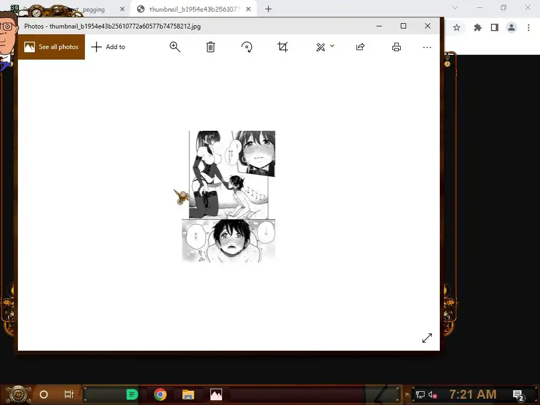Open Chrome three-dot menu

(528, 27)
